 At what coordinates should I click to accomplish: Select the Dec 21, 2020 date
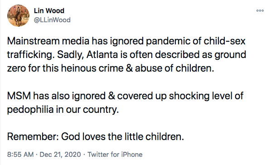tap(60, 155)
